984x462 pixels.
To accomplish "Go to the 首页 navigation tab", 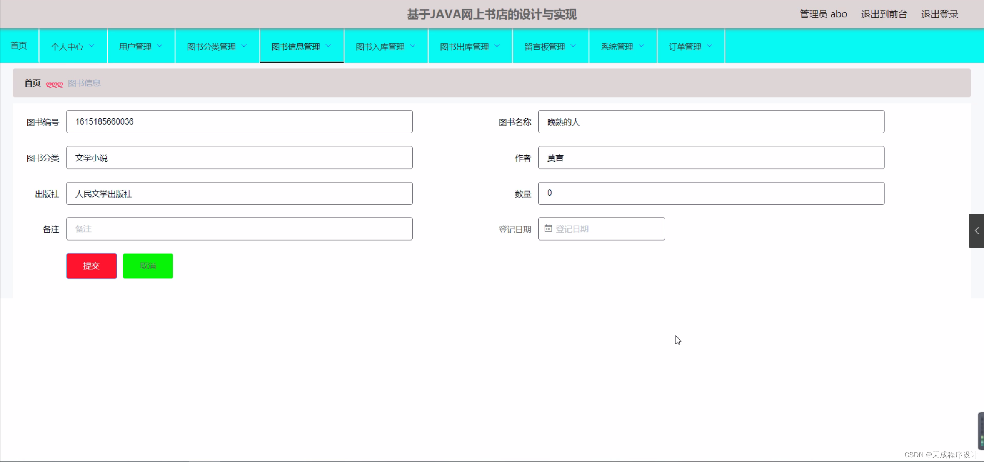I will [x=19, y=46].
